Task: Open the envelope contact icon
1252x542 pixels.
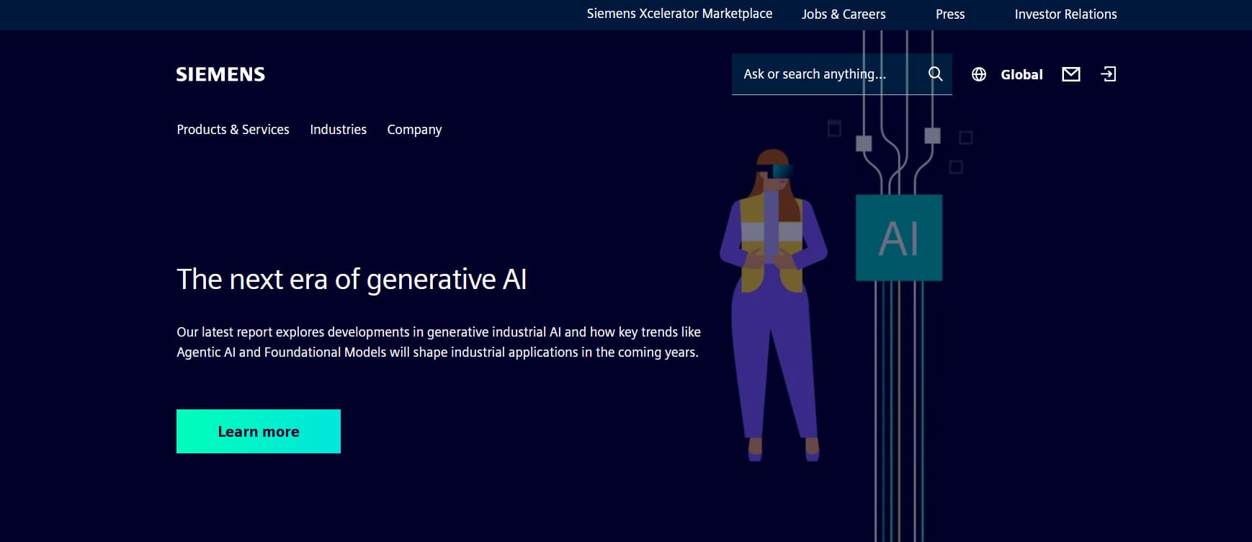Action: (x=1070, y=74)
